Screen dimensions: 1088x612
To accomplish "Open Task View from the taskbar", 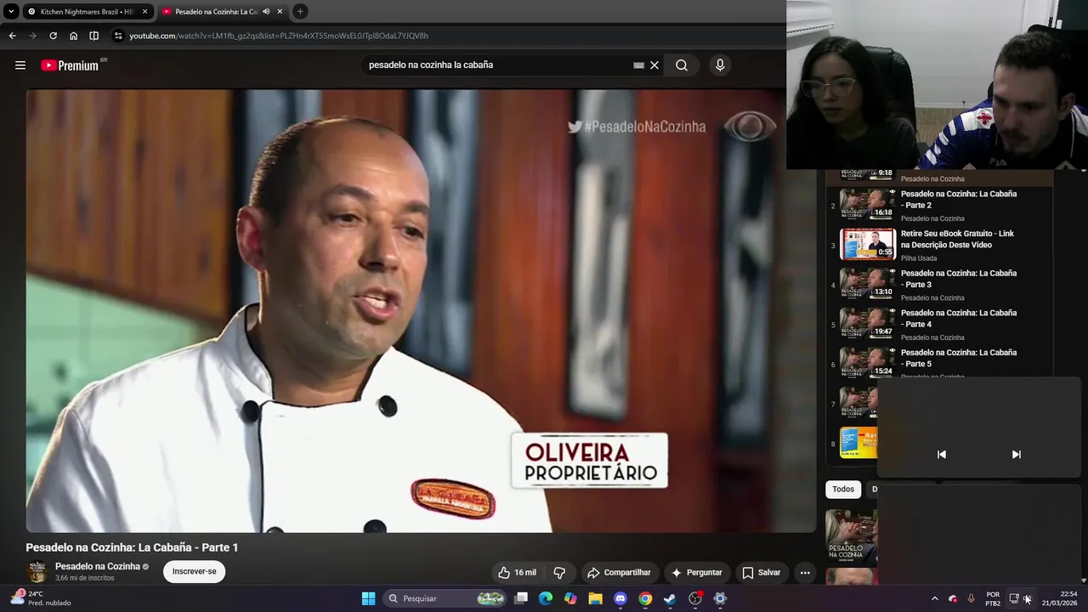I will 521,598.
